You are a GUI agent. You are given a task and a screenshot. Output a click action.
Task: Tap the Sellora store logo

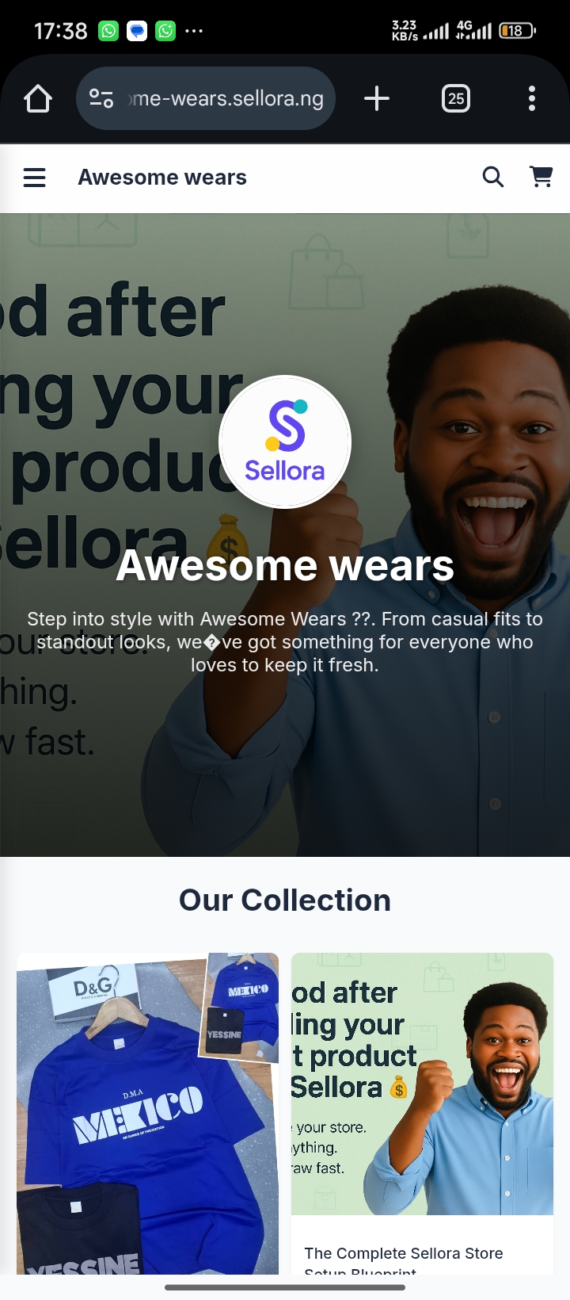click(x=285, y=442)
